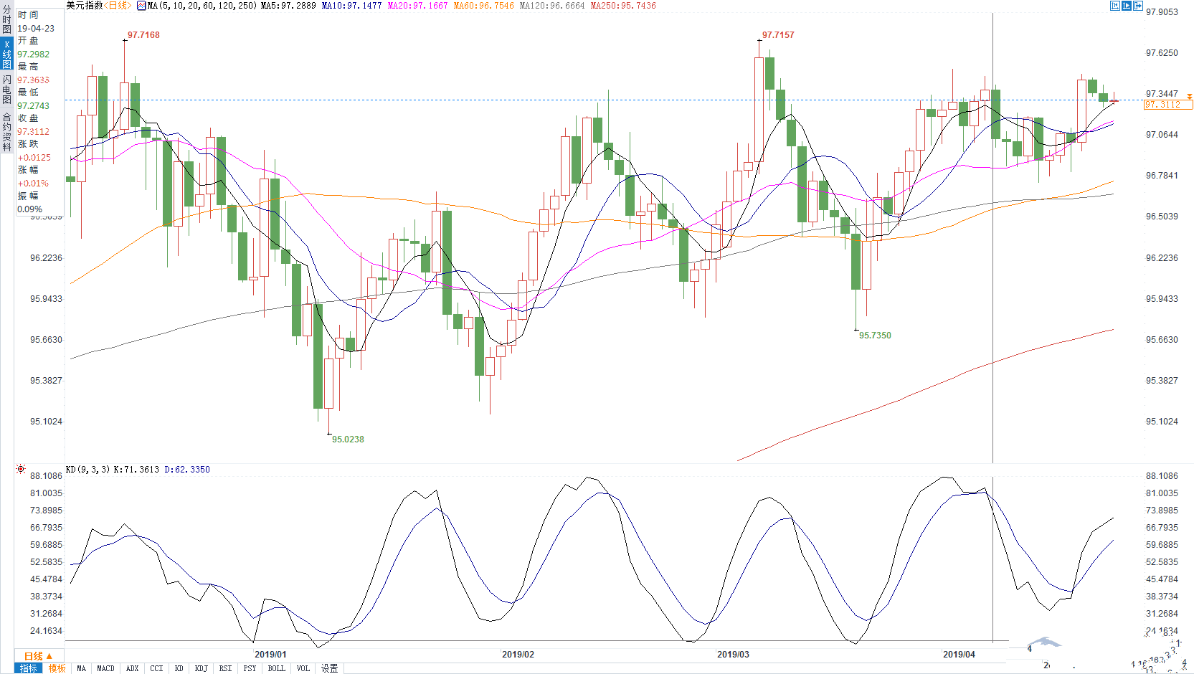Open the MA indicator settings icon

141,6
